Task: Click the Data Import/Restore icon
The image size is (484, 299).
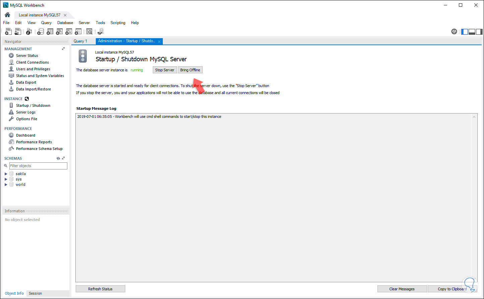Action: tap(11, 89)
